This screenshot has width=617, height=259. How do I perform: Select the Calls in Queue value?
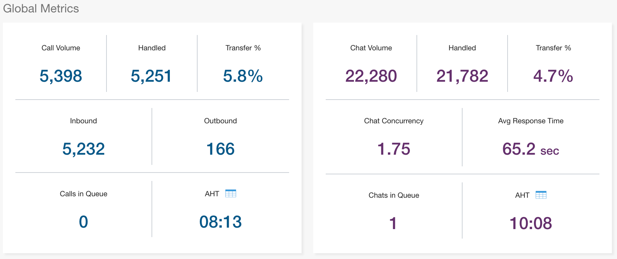[83, 222]
